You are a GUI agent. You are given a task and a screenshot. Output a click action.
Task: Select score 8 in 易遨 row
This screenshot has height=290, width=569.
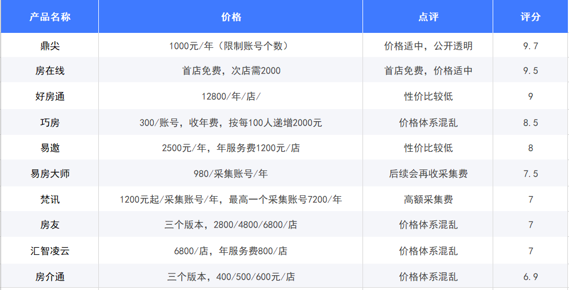click(531, 148)
